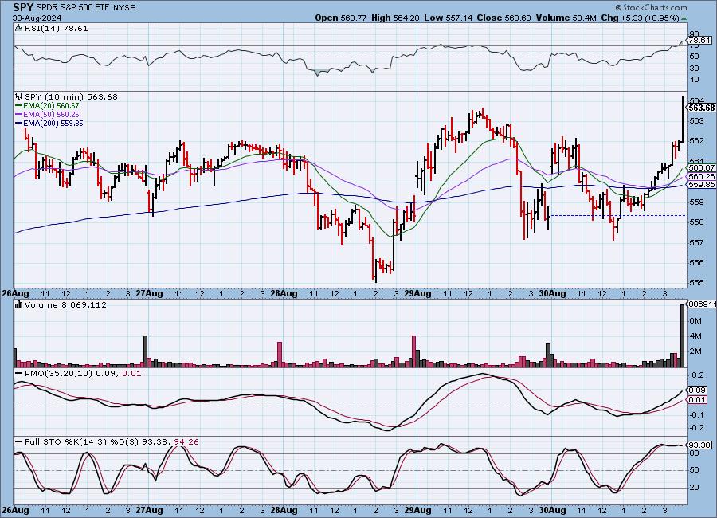
Task: Click the 80 level on the stochastic axis
Action: (x=694, y=453)
